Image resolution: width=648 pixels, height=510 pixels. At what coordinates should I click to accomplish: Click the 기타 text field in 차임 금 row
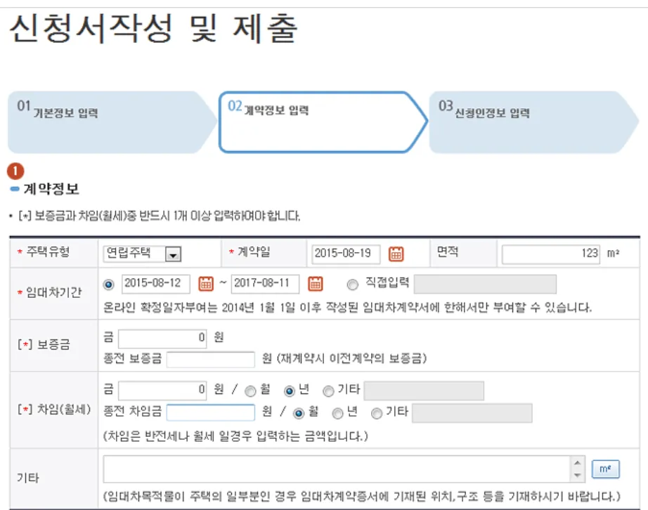(x=424, y=391)
